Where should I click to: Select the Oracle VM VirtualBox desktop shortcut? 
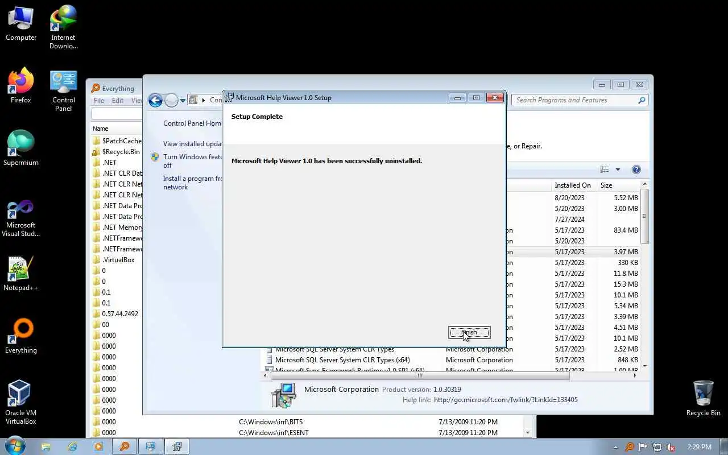tap(21, 403)
